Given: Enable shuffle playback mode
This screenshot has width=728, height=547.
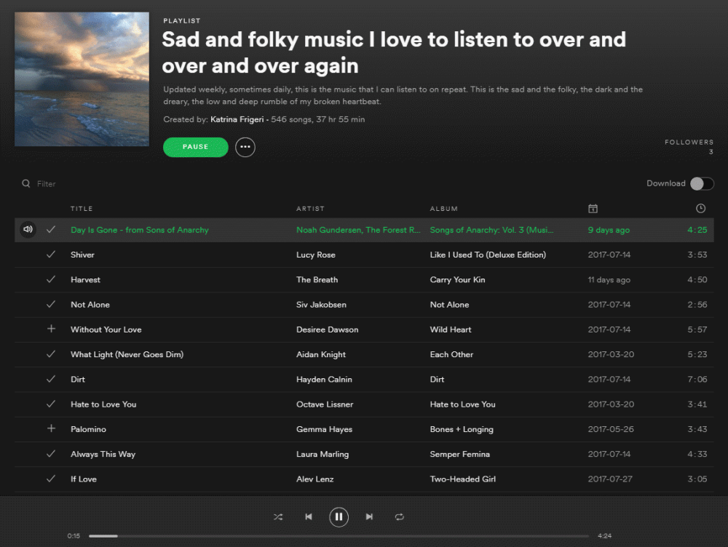Looking at the screenshot, I should point(277,516).
